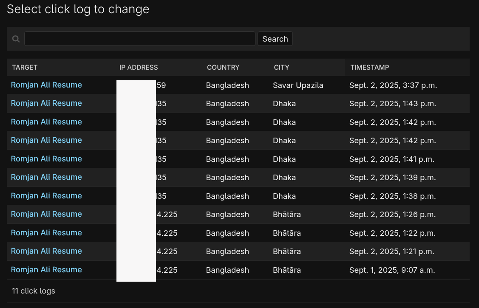
Task: Select the second Dhaka click log entry
Action: pyautogui.click(x=46, y=122)
